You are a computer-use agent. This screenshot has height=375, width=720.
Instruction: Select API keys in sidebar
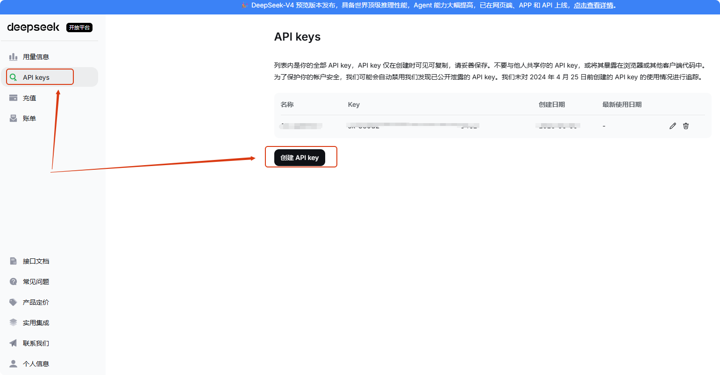tap(50, 77)
